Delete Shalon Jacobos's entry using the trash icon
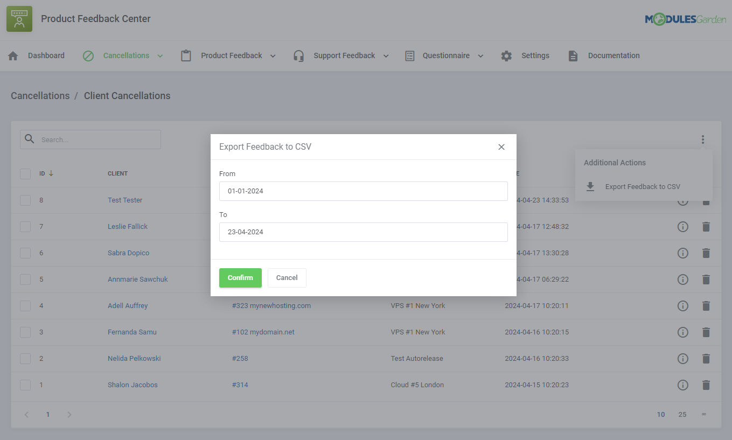Screen dimensions: 732x440 pos(706,385)
